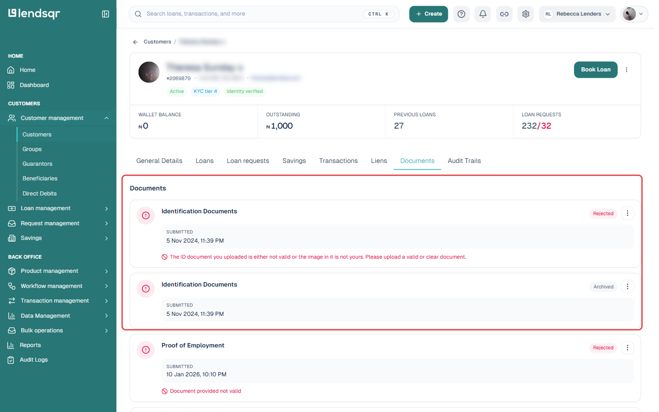Open the help question-mark icon
The width and height of the screenshot is (659, 412).
tap(461, 14)
